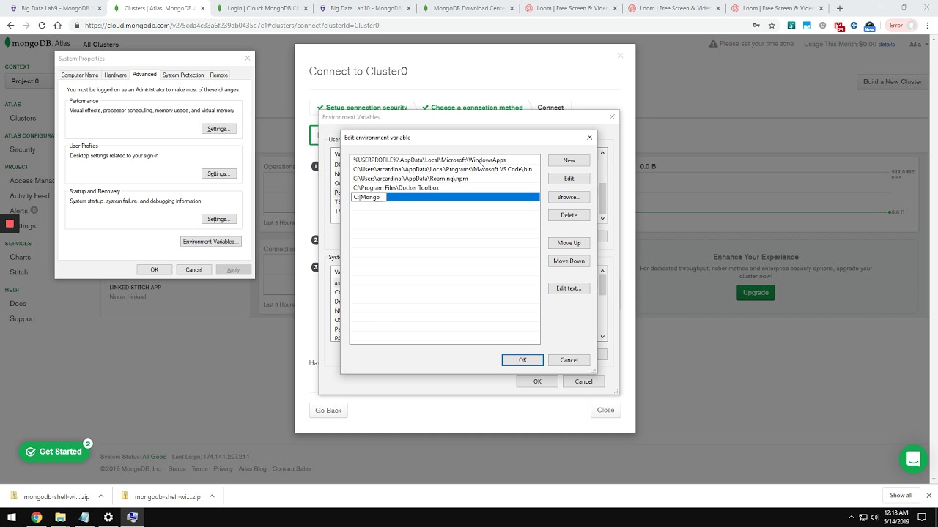Click inside the C:\Mongo path entry field
Viewport: 938px width, 527px height.
[x=369, y=197]
